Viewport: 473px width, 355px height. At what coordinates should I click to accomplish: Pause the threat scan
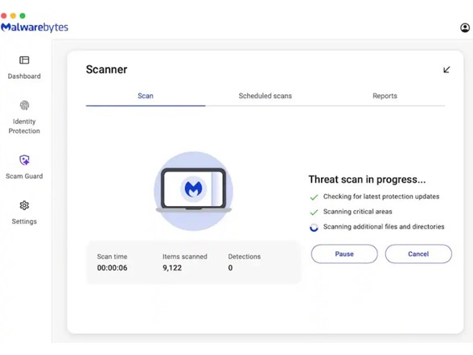344,254
